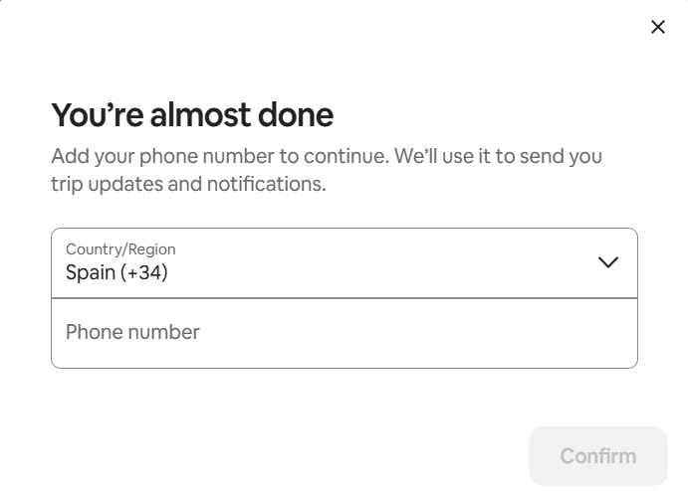This screenshot has height=491, width=688.
Task: Show the country list via the chevron
Action: coord(607,262)
